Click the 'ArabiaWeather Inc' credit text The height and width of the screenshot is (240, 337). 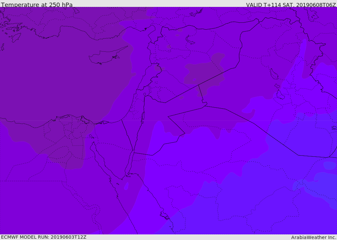coord(313,237)
